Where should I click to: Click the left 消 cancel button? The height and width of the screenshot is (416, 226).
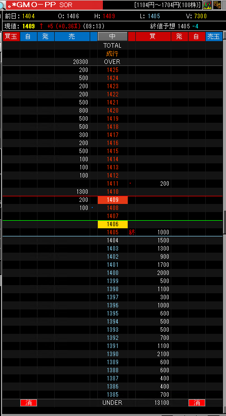pos(28,403)
